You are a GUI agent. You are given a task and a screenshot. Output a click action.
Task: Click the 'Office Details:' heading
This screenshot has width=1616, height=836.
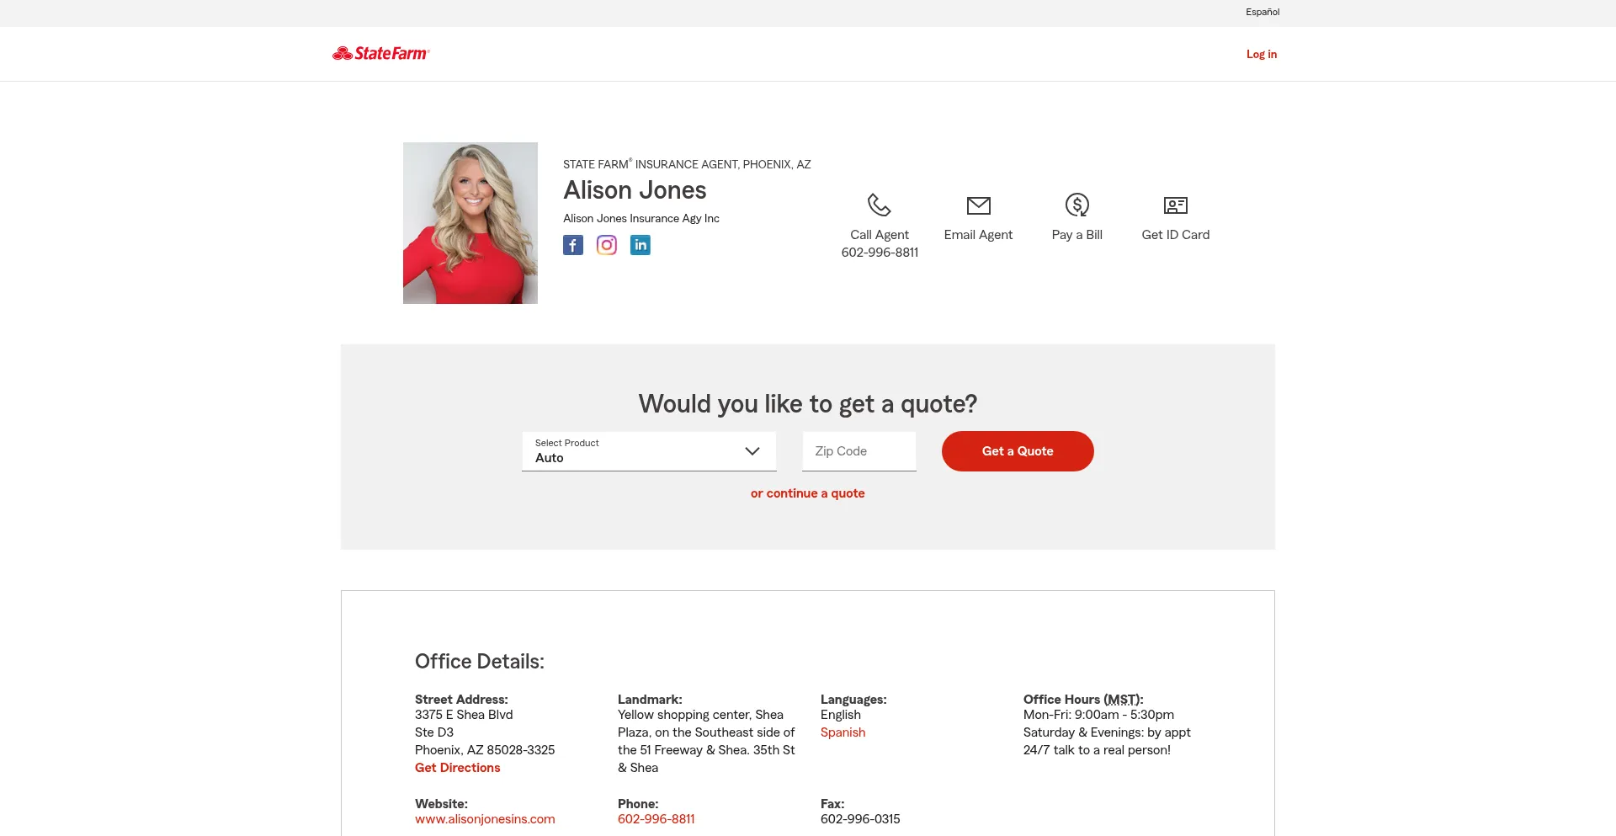coord(480,662)
